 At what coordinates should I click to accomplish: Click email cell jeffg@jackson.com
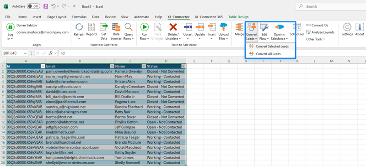click(80, 127)
